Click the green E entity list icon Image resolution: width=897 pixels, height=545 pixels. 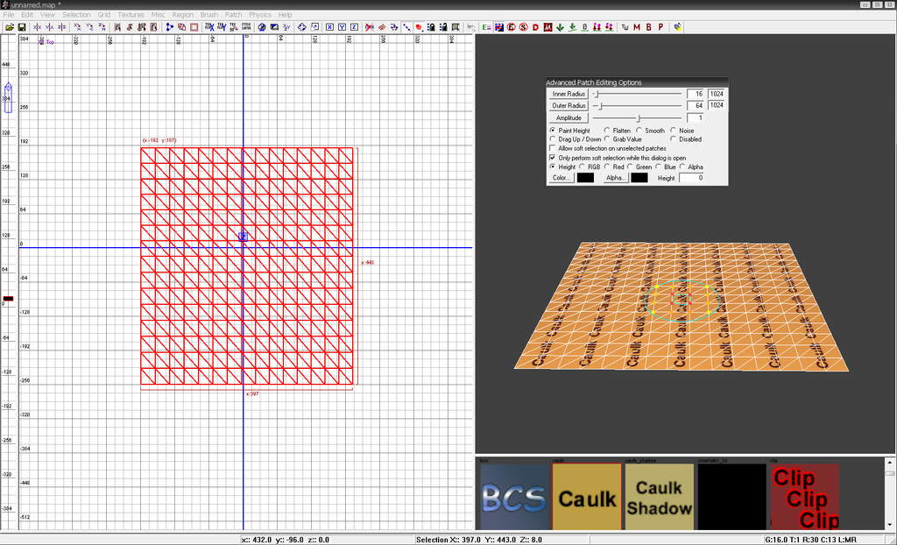[x=486, y=27]
